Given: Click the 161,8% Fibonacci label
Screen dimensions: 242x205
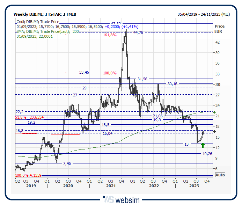Looking at the screenshot, I should (x=110, y=35).
